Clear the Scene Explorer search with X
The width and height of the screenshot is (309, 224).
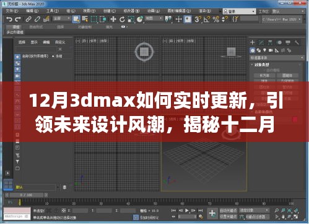[x=60, y=49]
